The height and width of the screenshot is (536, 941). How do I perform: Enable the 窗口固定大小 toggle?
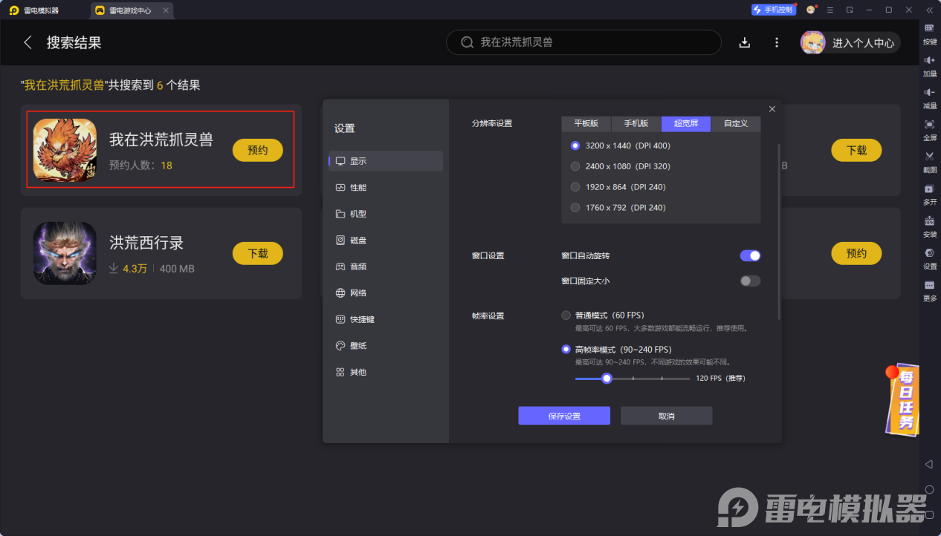750,281
